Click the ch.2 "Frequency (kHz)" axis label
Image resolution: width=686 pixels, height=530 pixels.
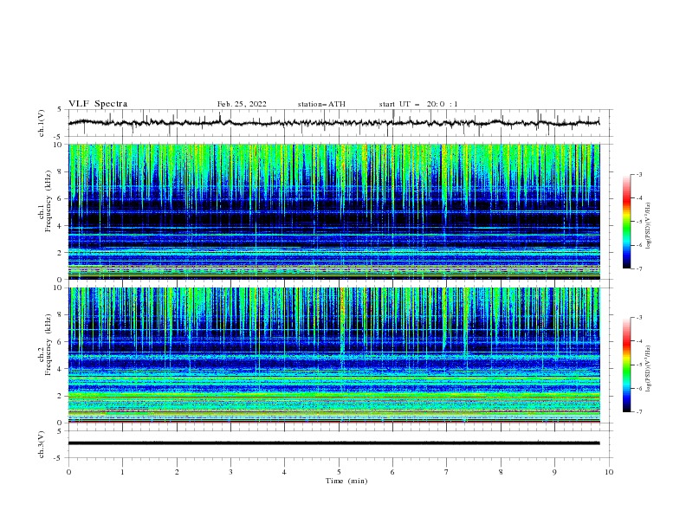tap(49, 344)
